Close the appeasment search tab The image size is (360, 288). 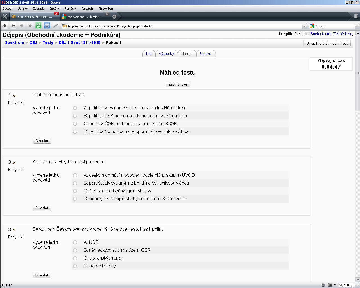(107, 14)
